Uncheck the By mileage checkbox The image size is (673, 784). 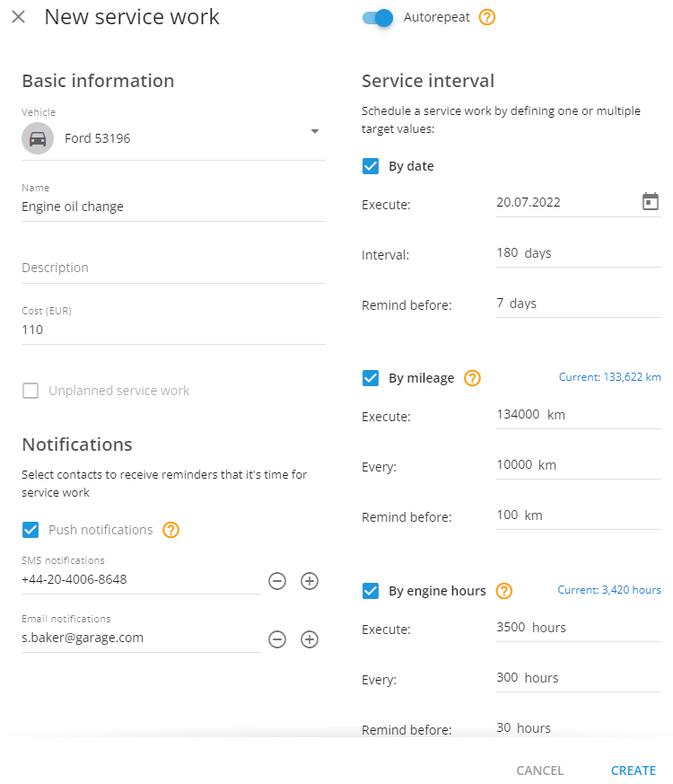pyautogui.click(x=371, y=378)
